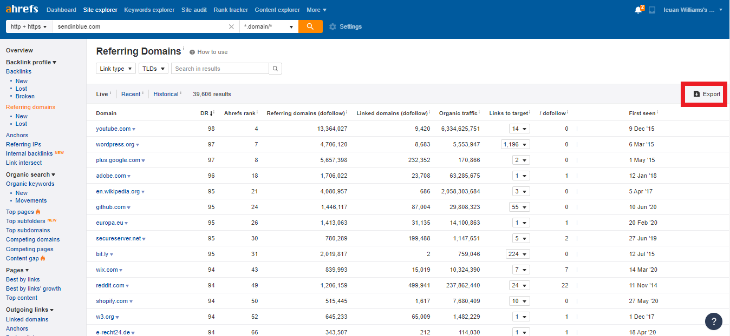The height and width of the screenshot is (336, 730).
Task: Open Backlinks in the sidebar
Action: pos(19,71)
